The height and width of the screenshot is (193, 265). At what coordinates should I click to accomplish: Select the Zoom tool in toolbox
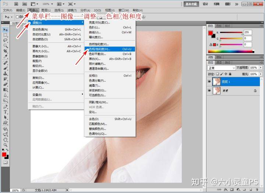5,145
